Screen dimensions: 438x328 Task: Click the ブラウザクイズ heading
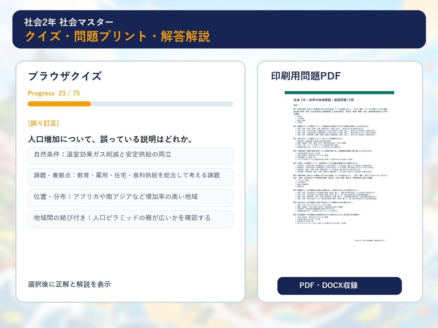65,76
